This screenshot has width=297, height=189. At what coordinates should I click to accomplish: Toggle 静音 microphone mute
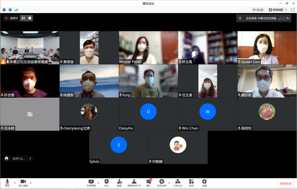tap(7, 183)
